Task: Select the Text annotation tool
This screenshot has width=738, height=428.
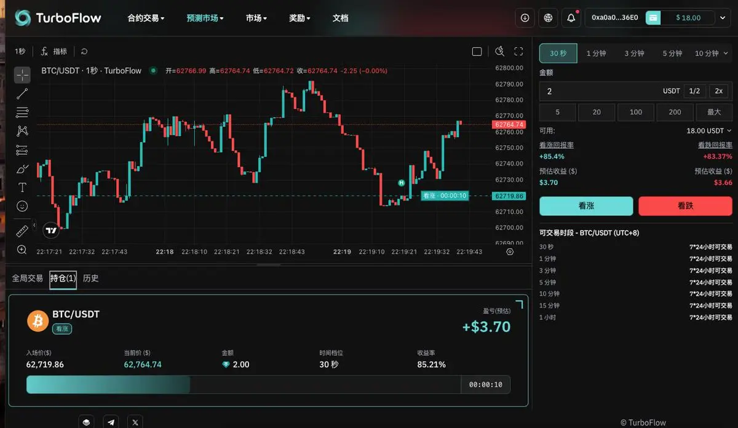Action: click(22, 187)
